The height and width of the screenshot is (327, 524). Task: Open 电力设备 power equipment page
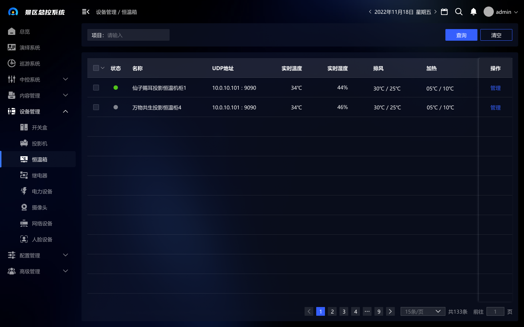pos(42,191)
